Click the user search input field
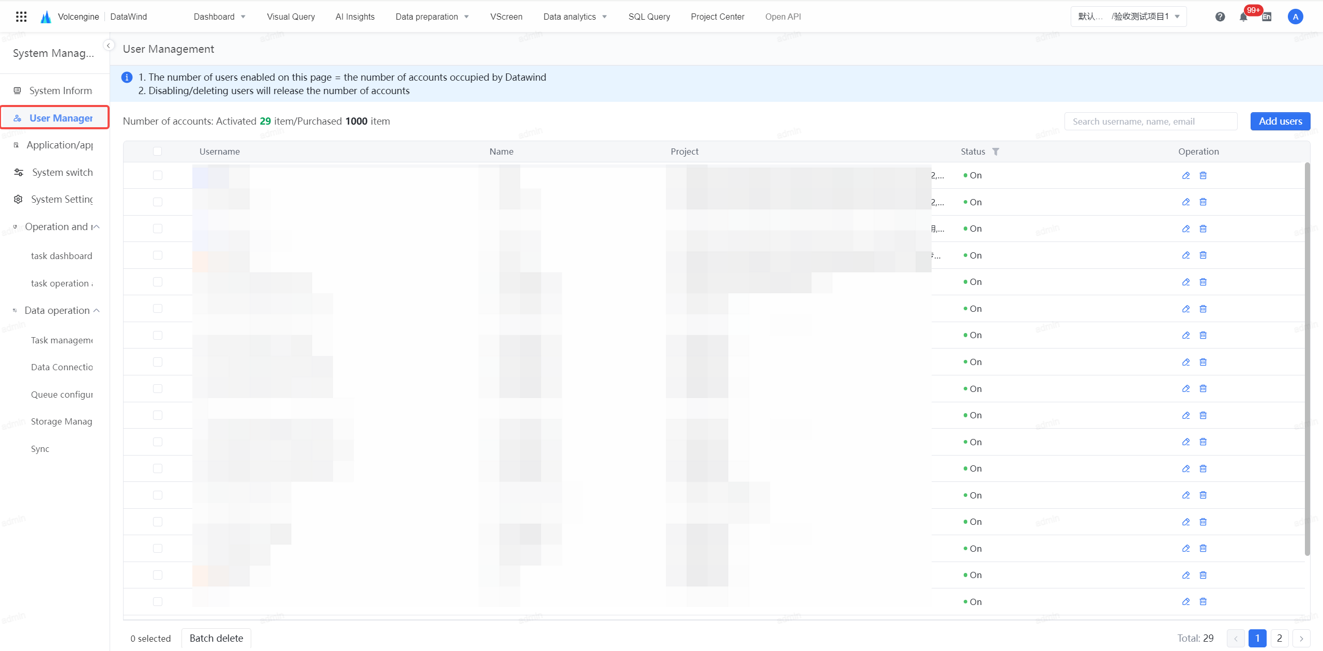This screenshot has width=1323, height=651. pos(1151,121)
